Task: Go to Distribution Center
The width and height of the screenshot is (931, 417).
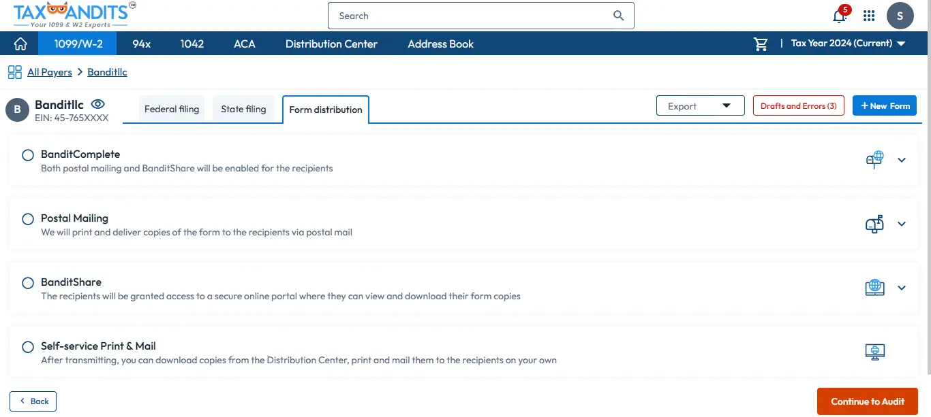Action: pyautogui.click(x=331, y=44)
